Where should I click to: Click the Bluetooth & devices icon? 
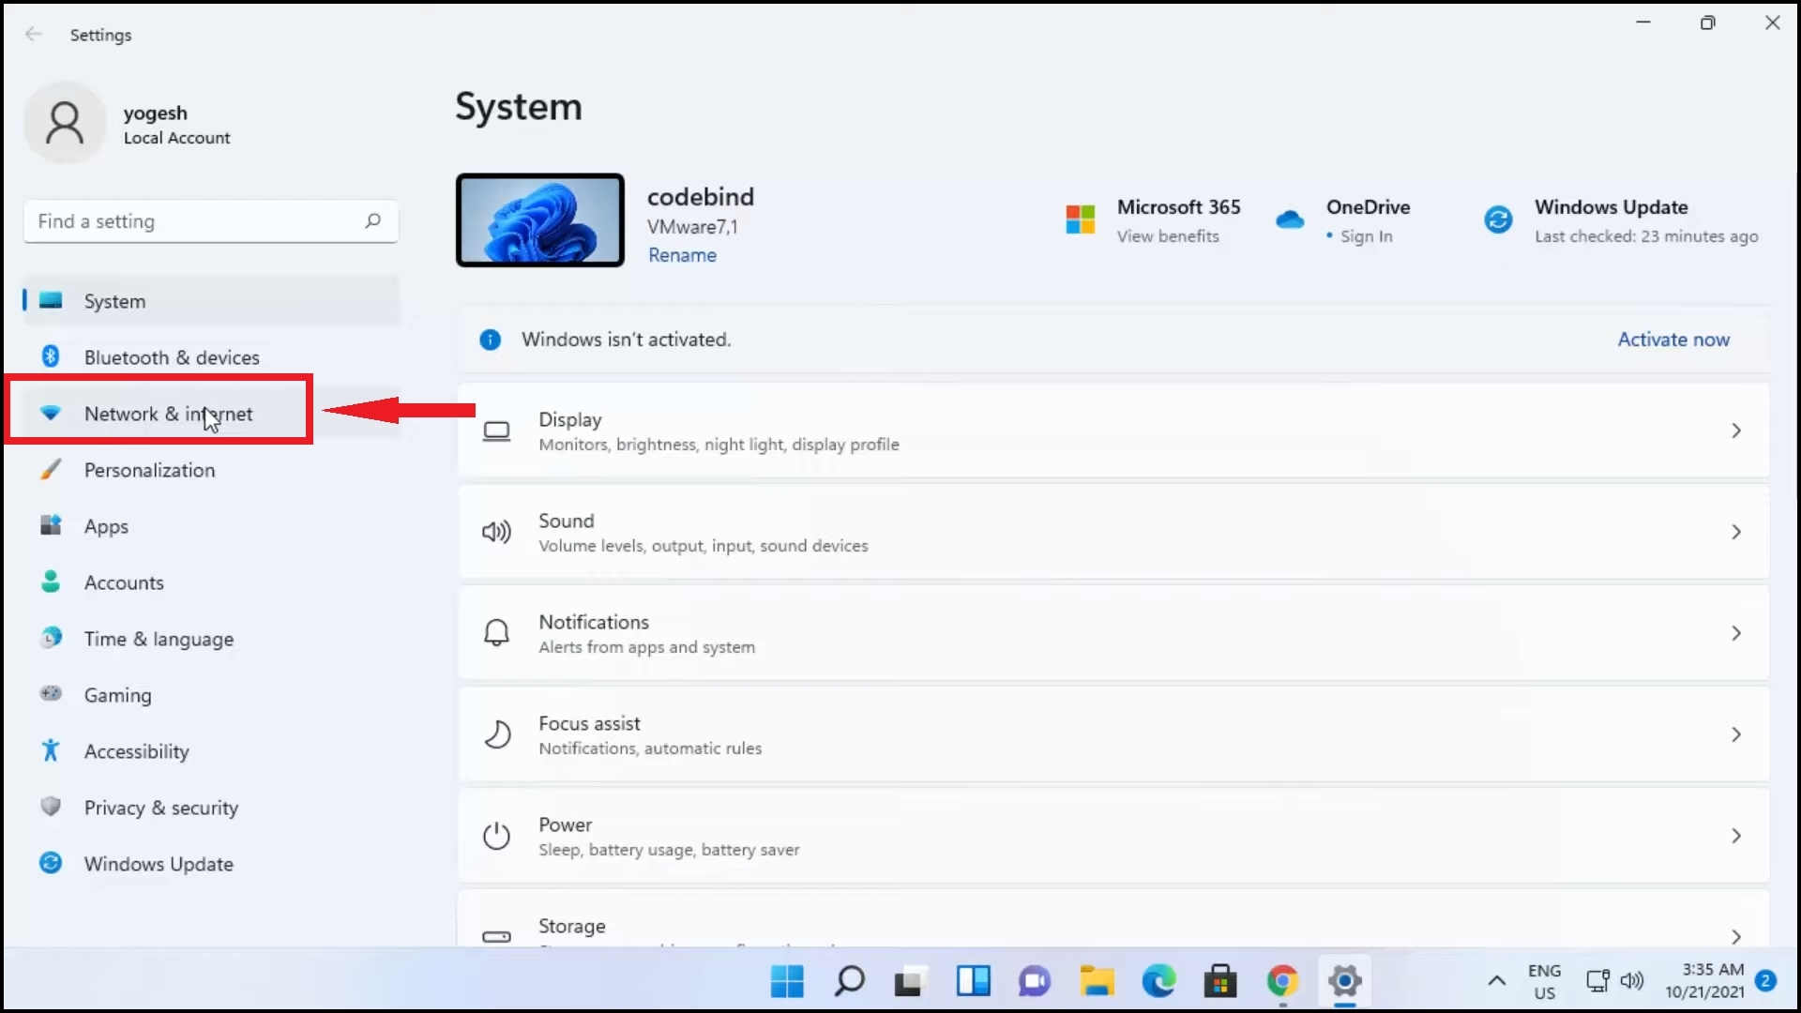pos(51,356)
